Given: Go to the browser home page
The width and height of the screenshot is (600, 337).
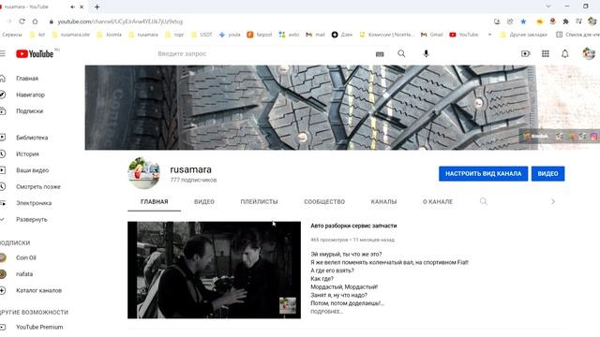Looking at the screenshot, I should coord(36,22).
